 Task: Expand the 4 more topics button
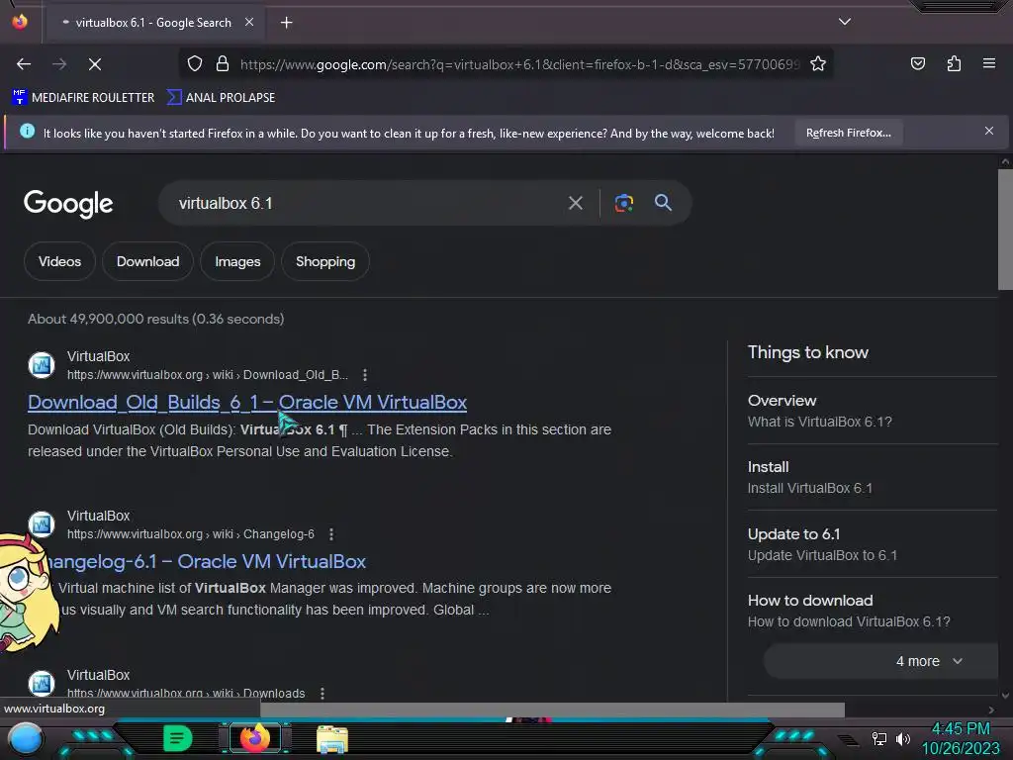pyautogui.click(x=881, y=661)
